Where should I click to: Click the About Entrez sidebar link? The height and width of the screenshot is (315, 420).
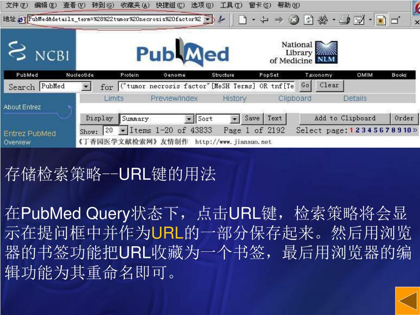pyautogui.click(x=22, y=107)
